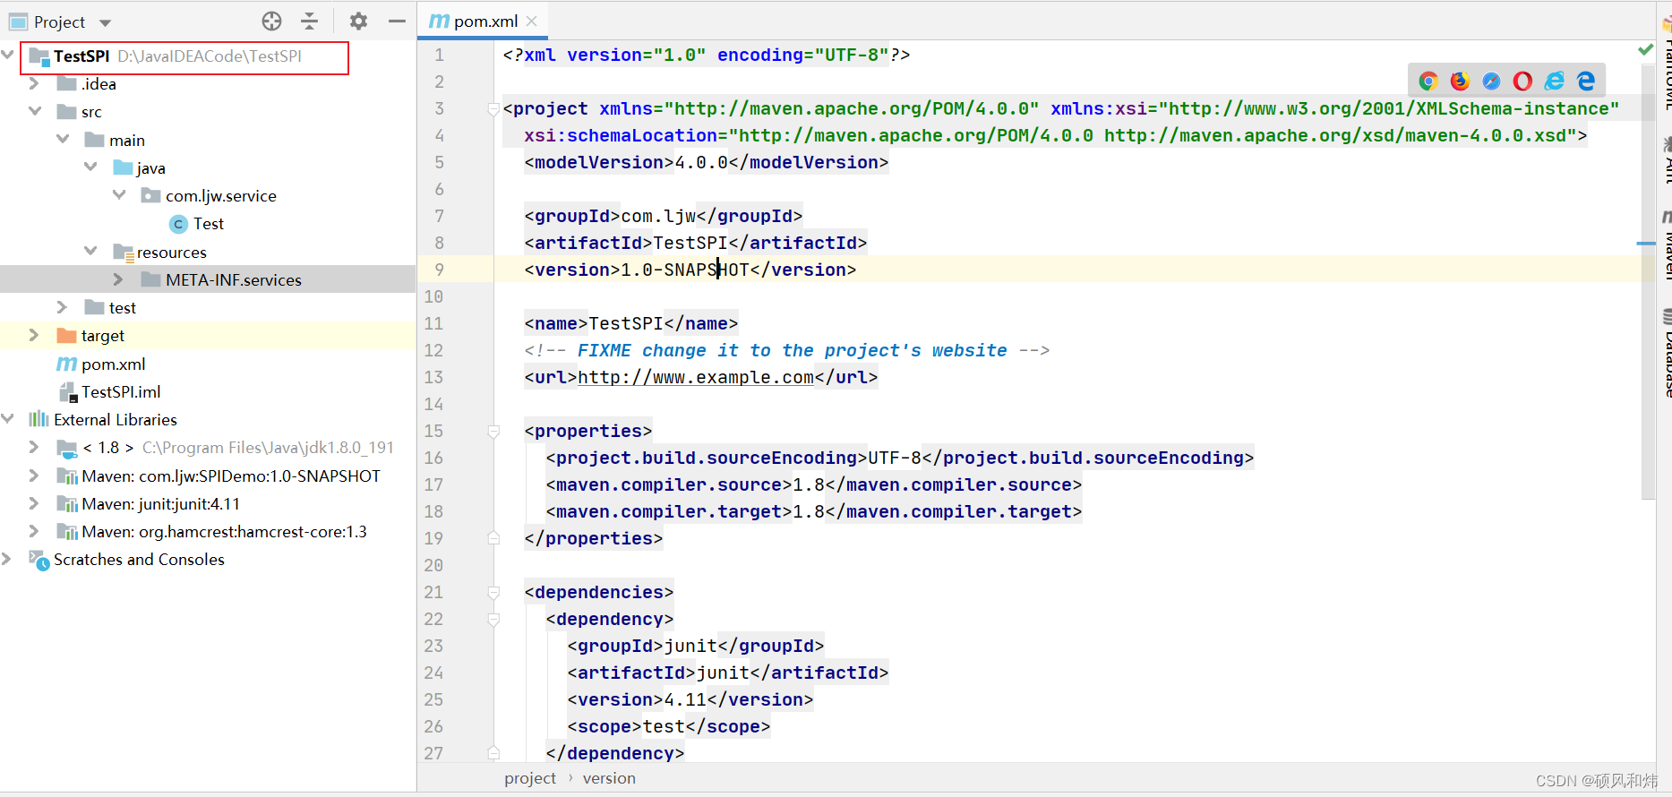Viewport: 1672px width, 797px height.
Task: Click the 'project' breadcrumb
Action: coord(530,779)
